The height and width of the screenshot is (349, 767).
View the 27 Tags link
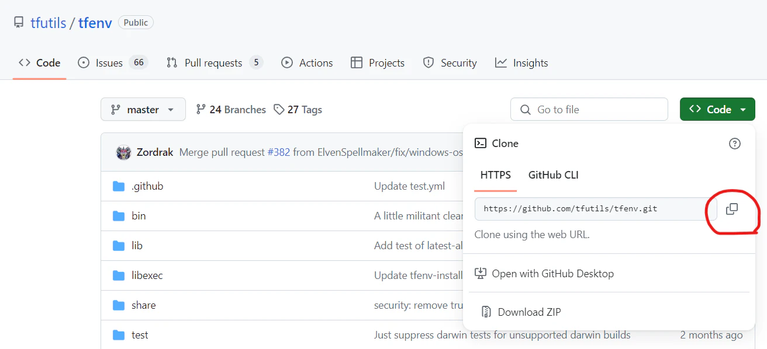point(298,109)
